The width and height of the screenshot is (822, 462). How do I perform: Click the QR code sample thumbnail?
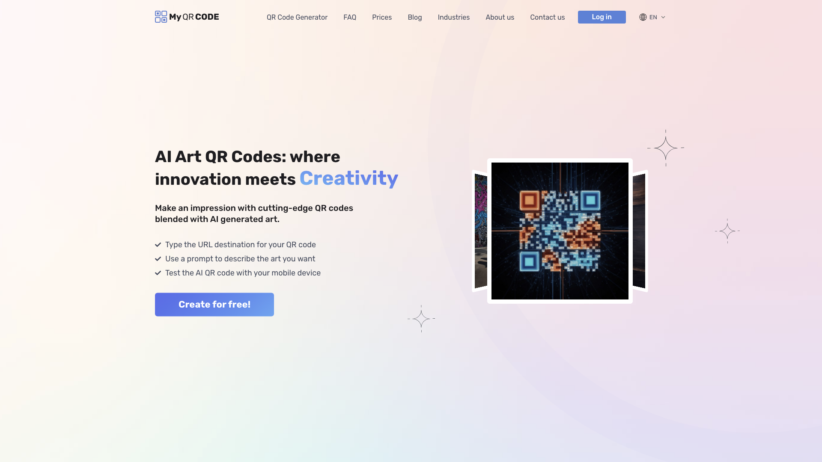pyautogui.click(x=560, y=231)
